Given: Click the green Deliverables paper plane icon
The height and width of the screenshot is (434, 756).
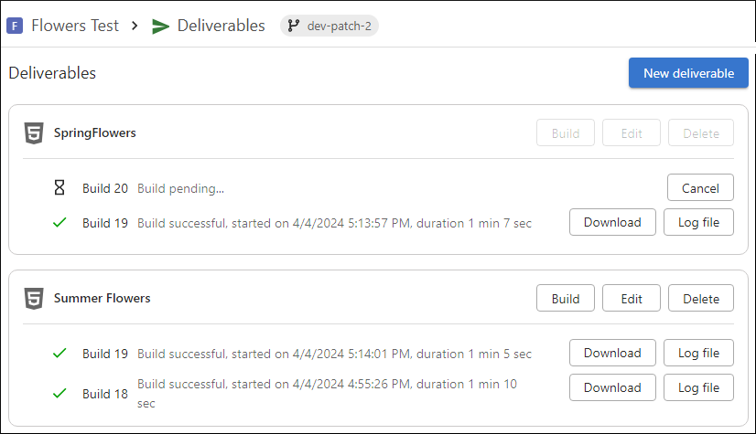Looking at the screenshot, I should pyautogui.click(x=160, y=26).
